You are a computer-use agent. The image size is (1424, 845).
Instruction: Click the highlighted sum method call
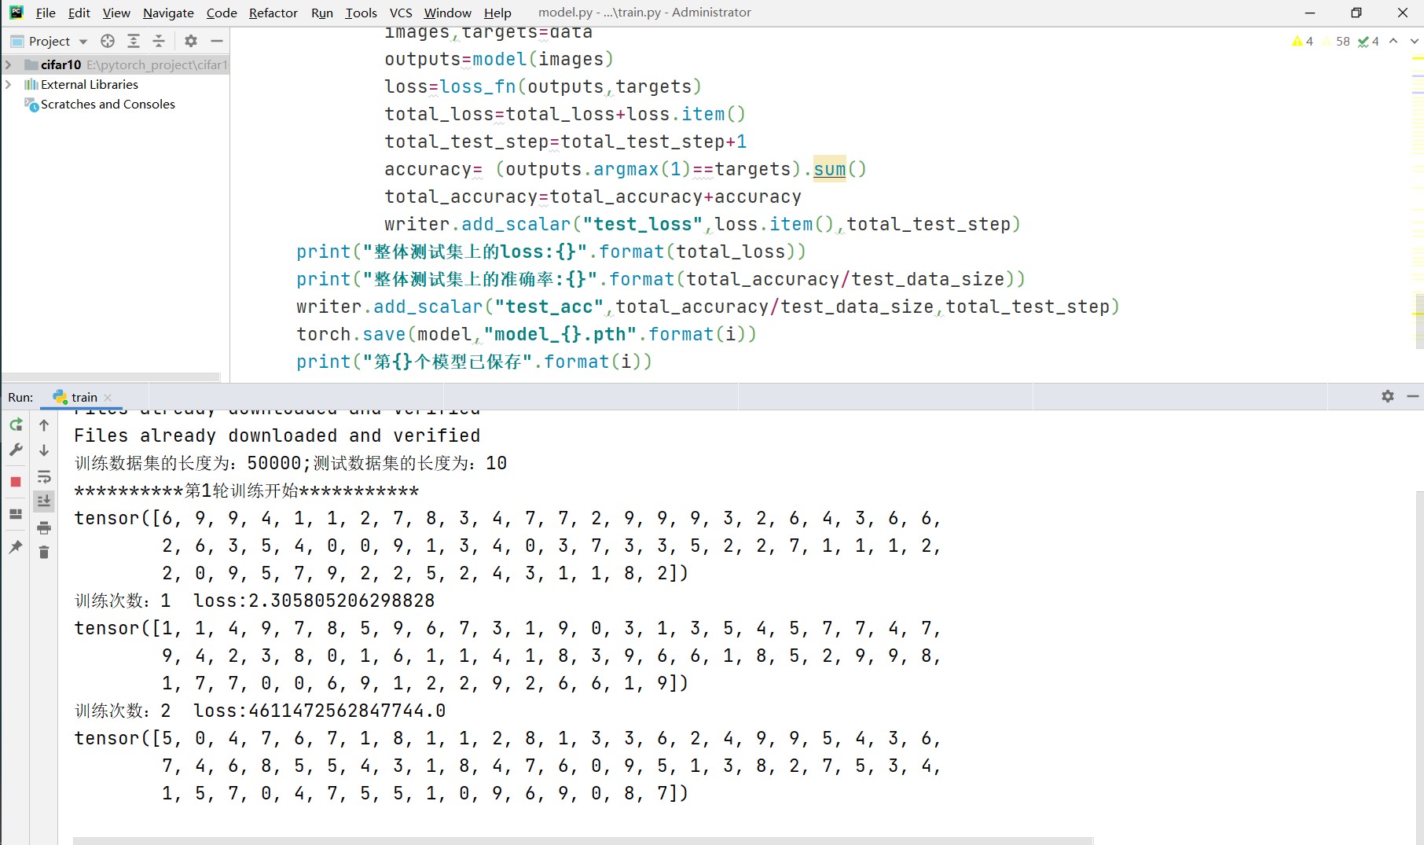pos(830,169)
